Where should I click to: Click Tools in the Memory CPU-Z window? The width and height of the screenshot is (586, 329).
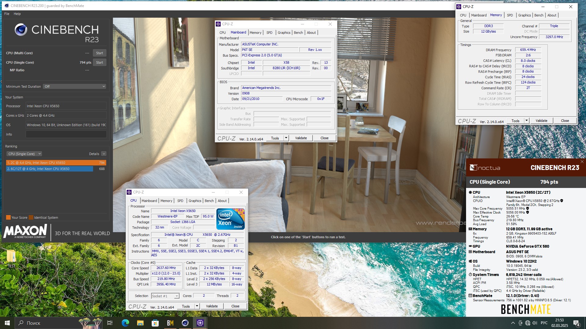point(515,121)
